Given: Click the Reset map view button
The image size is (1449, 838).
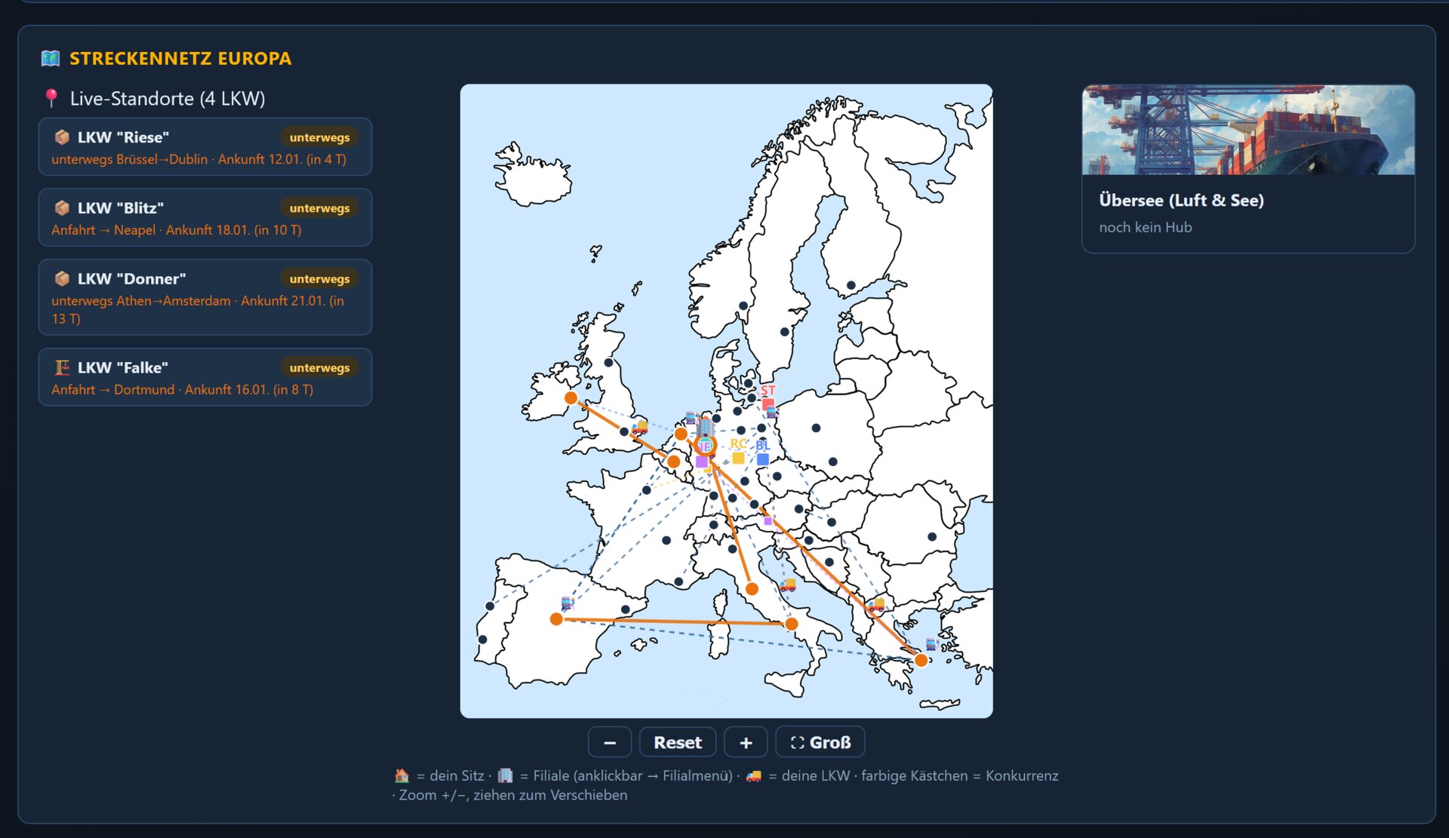Looking at the screenshot, I should 678,742.
